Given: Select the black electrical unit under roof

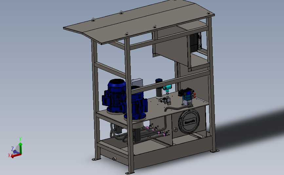Looking at the screenshot, I should pyautogui.click(x=196, y=42).
